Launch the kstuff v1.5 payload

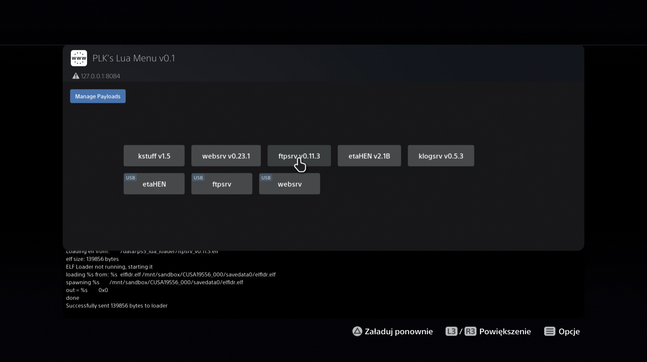(154, 156)
